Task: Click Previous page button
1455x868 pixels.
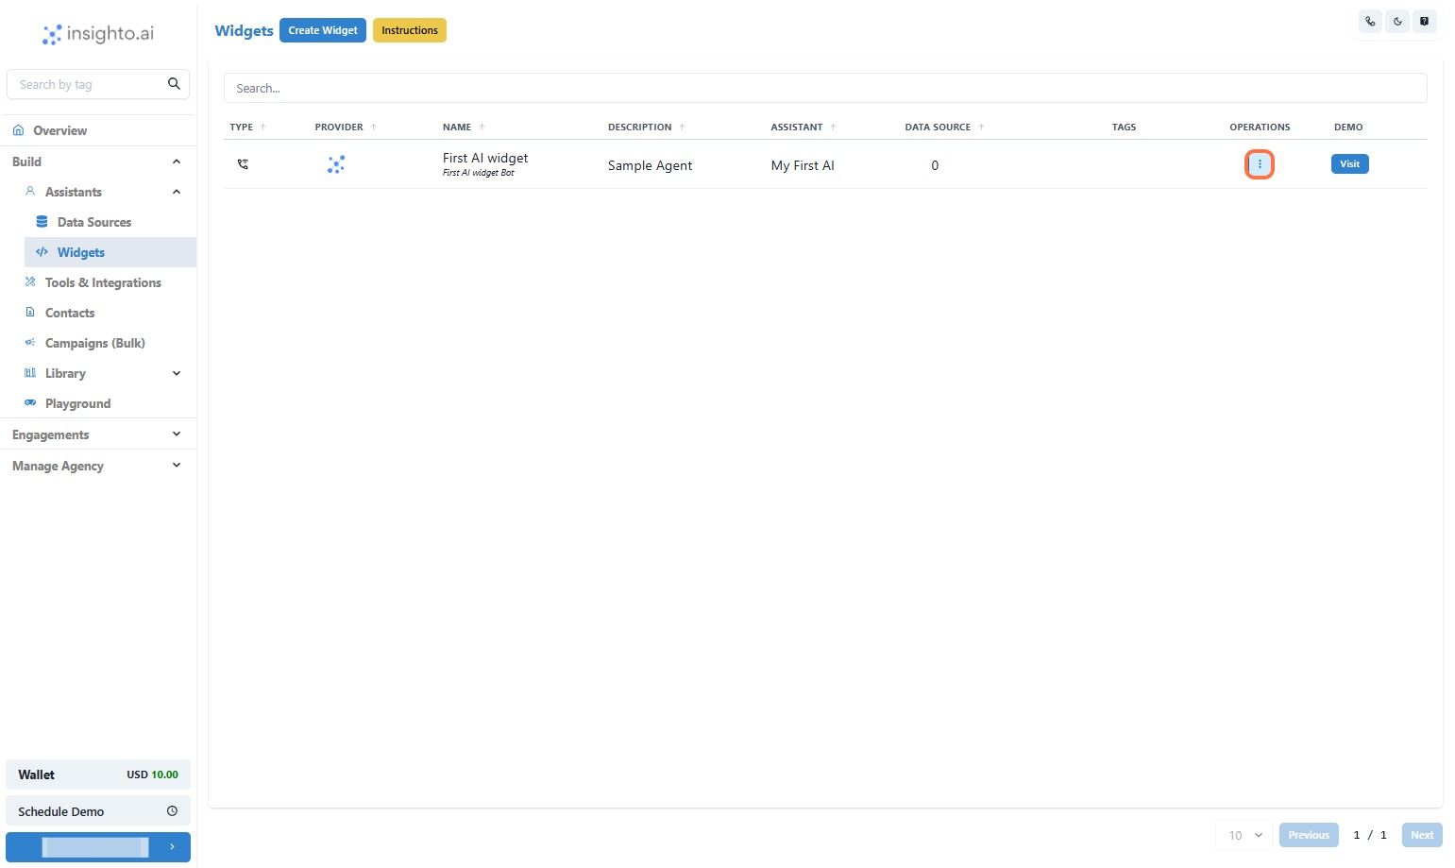Action: pyautogui.click(x=1309, y=835)
